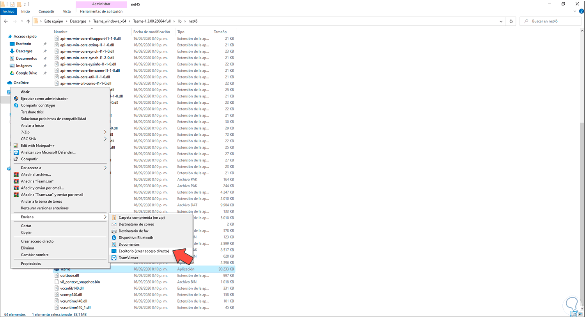Open the Herramientas de aplicación tab
The image size is (585, 317).
[x=101, y=12]
